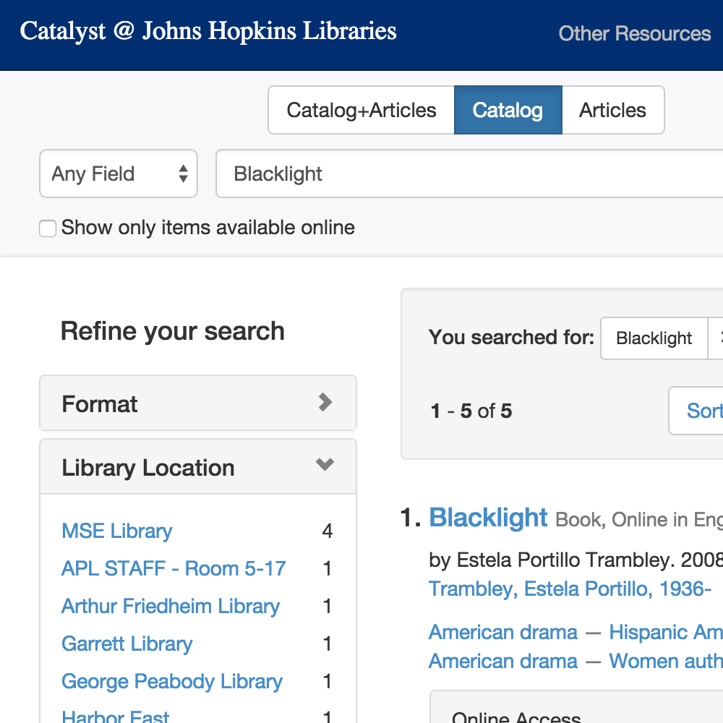Select the Catalog tab

click(508, 110)
